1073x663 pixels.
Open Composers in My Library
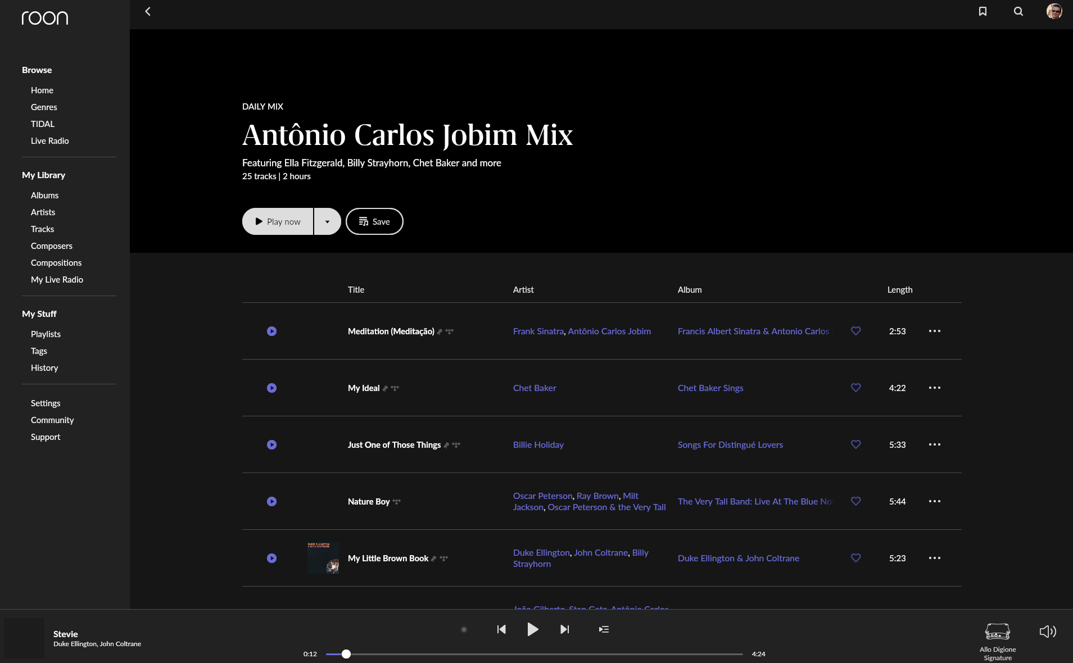(52, 246)
